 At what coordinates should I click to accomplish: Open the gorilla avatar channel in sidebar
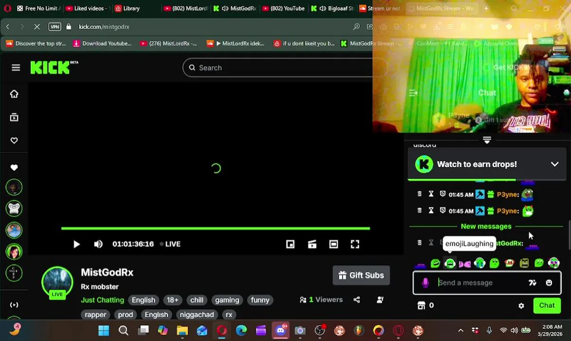tap(14, 208)
